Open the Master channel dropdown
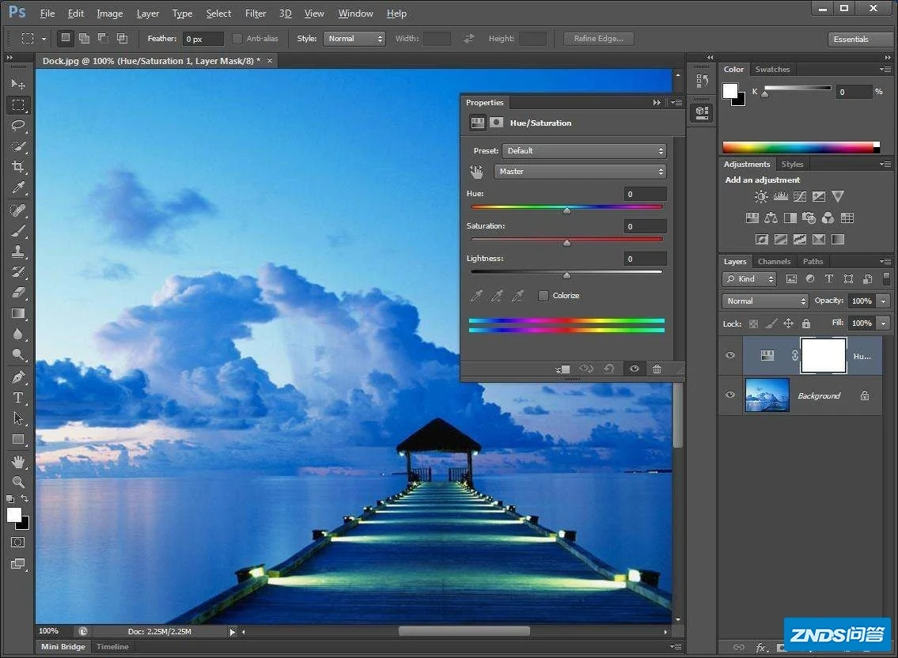Image resolution: width=898 pixels, height=658 pixels. coord(580,172)
